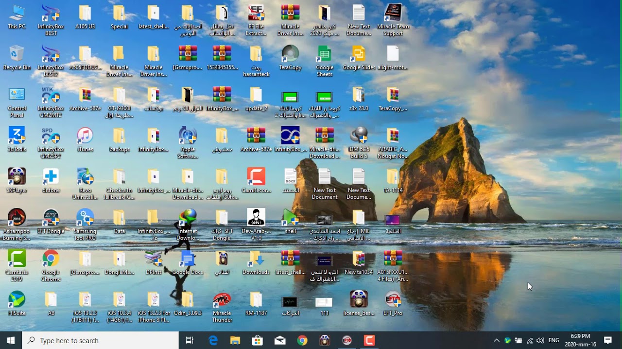622x349 pixels.
Task: Open the Google Slides shortcut
Action: (x=359, y=58)
